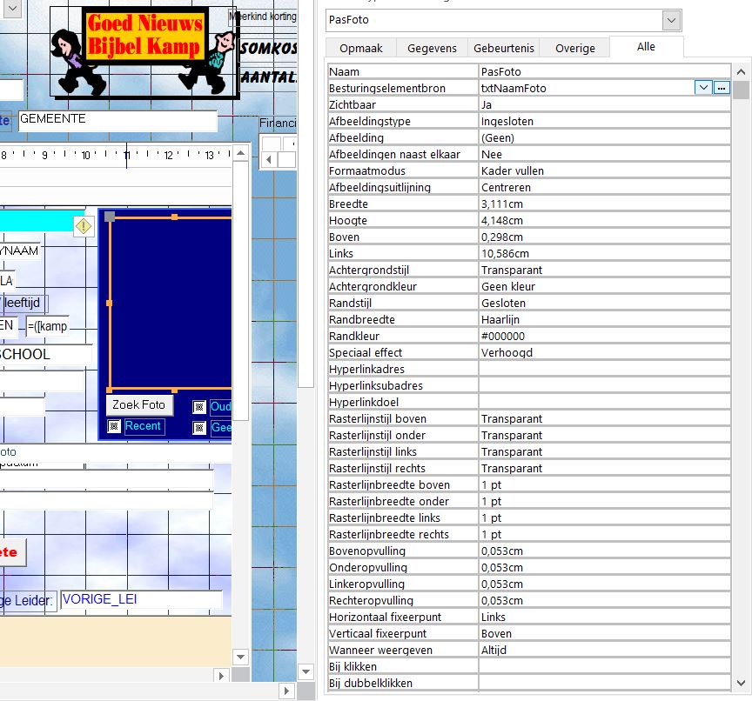Toggle the checkbox next to Recent
This screenshot has width=752, height=701.
tap(114, 426)
